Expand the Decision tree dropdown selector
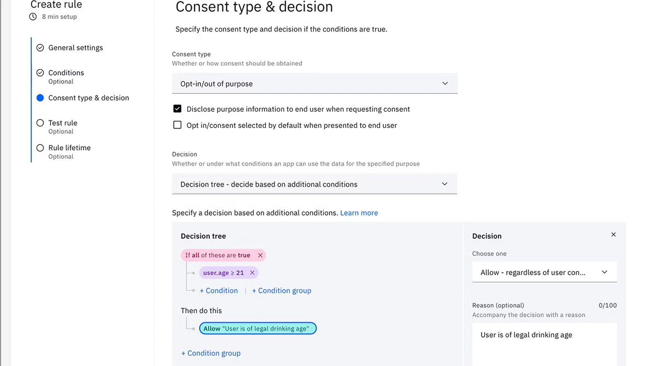The height and width of the screenshot is (366, 650). coord(314,184)
